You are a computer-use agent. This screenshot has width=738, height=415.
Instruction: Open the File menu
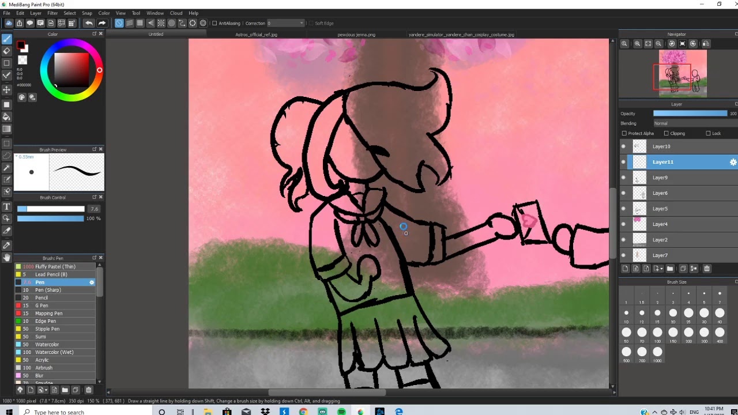[x=7, y=13]
